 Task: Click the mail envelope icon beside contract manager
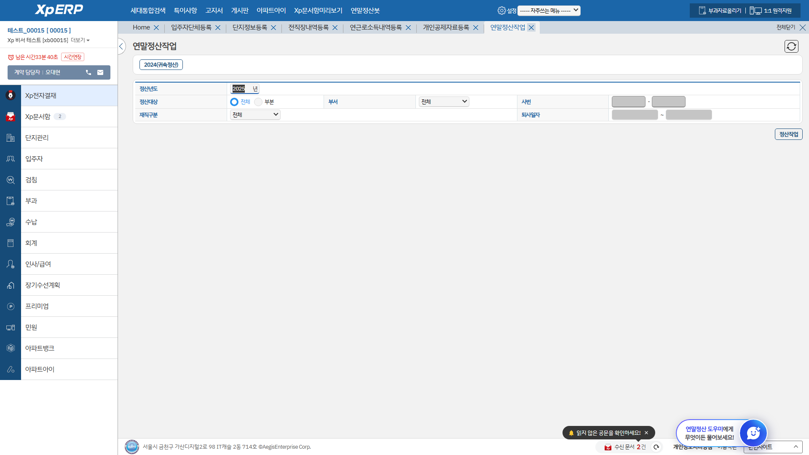(x=100, y=72)
